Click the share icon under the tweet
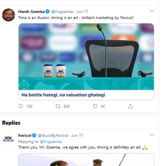The height and width of the screenshot is (166, 166). 130,106
